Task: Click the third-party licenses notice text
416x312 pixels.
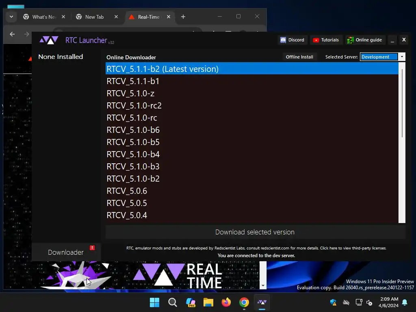Action: coord(256,248)
